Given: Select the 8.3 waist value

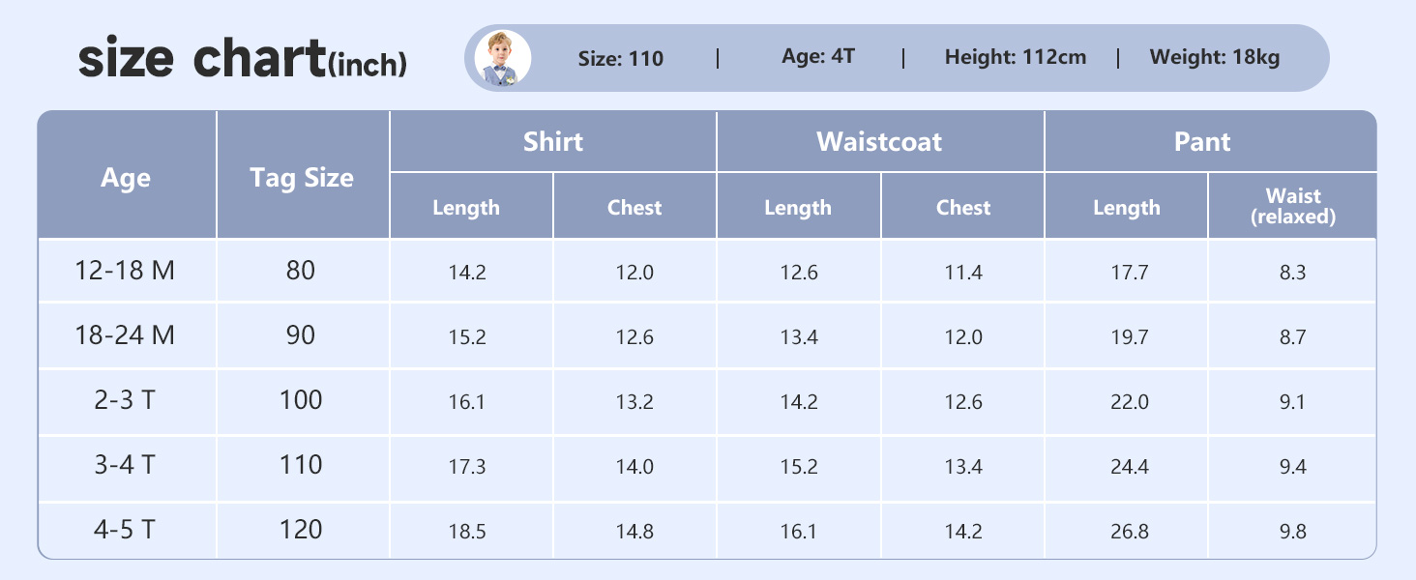Looking at the screenshot, I should pyautogui.click(x=1292, y=273).
